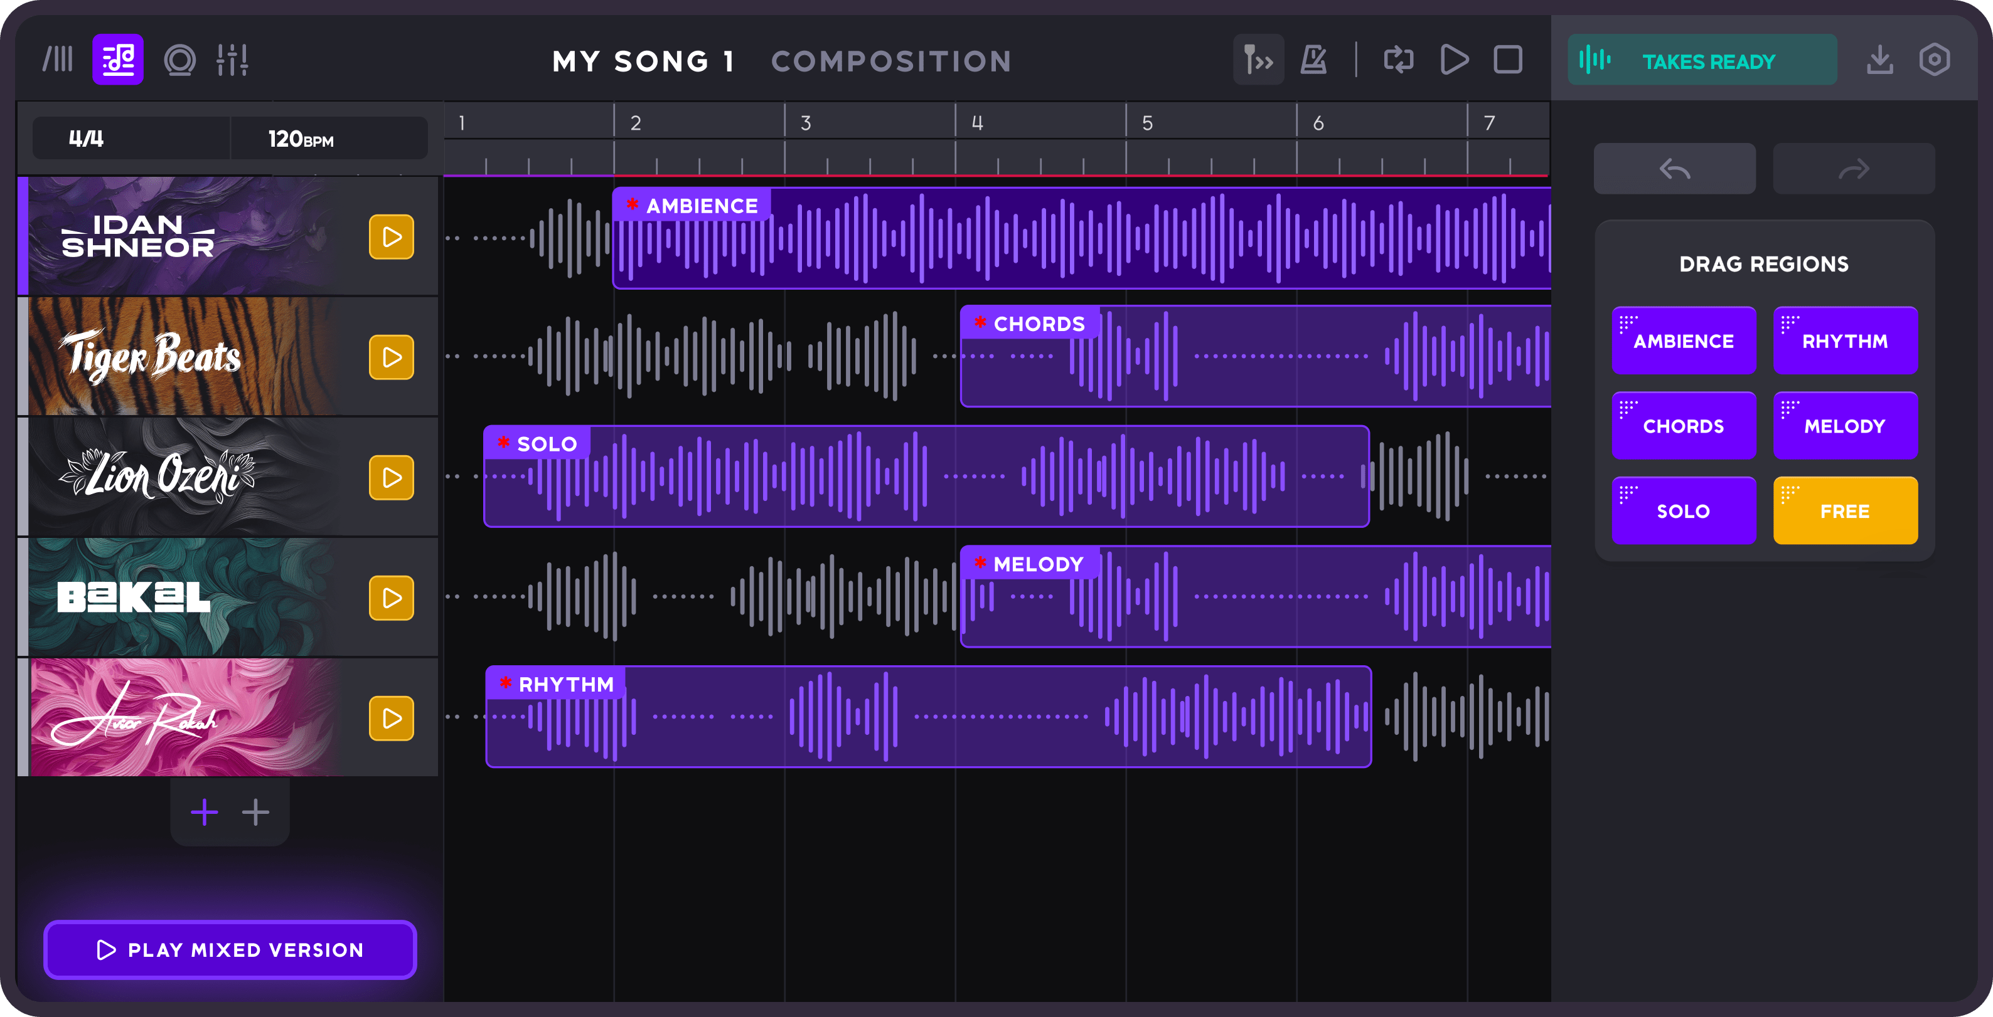Select the composition view icon

tap(117, 60)
